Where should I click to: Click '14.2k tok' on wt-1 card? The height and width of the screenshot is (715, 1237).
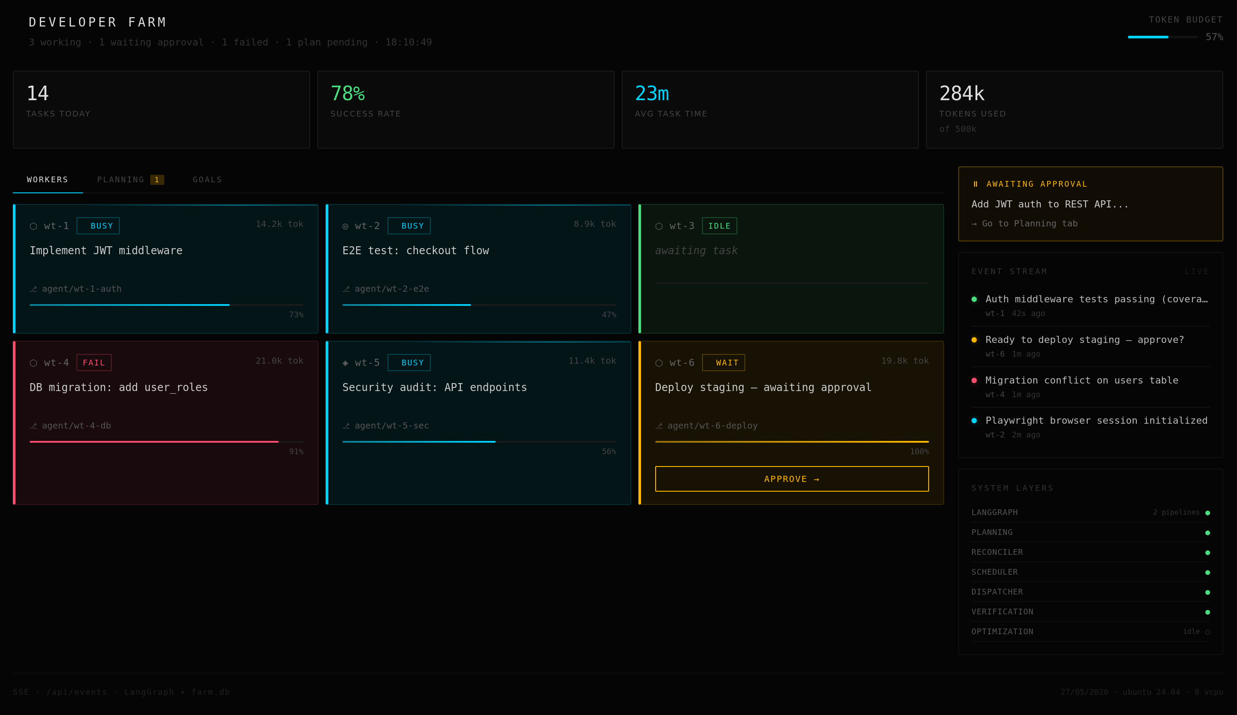[279, 224]
